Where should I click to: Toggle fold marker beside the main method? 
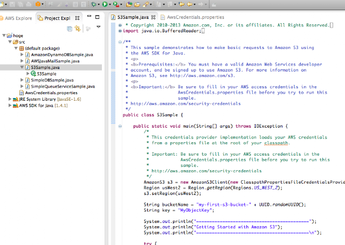coord(120,126)
